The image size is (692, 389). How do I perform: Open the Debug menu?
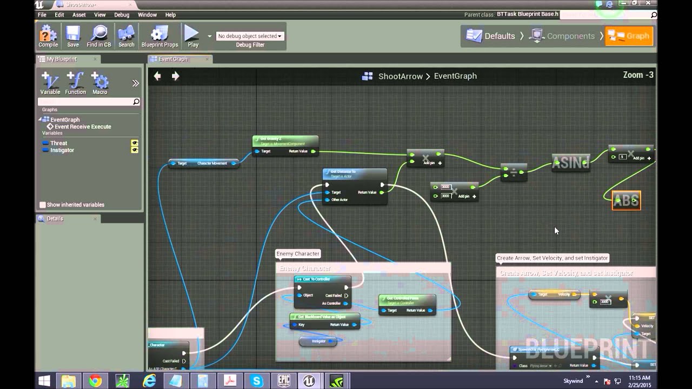[122, 15]
